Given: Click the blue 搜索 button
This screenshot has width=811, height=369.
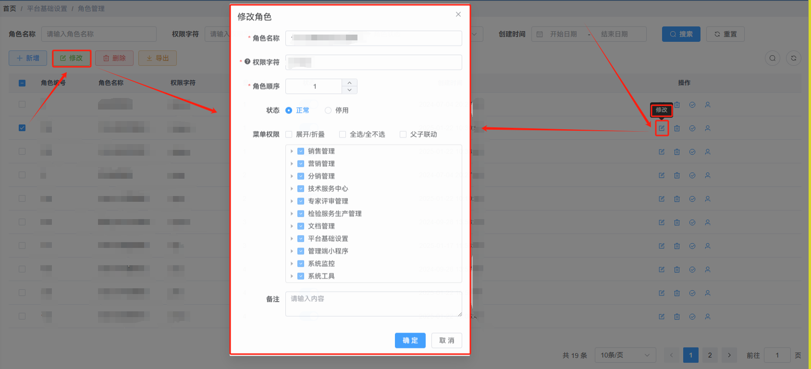Looking at the screenshot, I should (681, 34).
